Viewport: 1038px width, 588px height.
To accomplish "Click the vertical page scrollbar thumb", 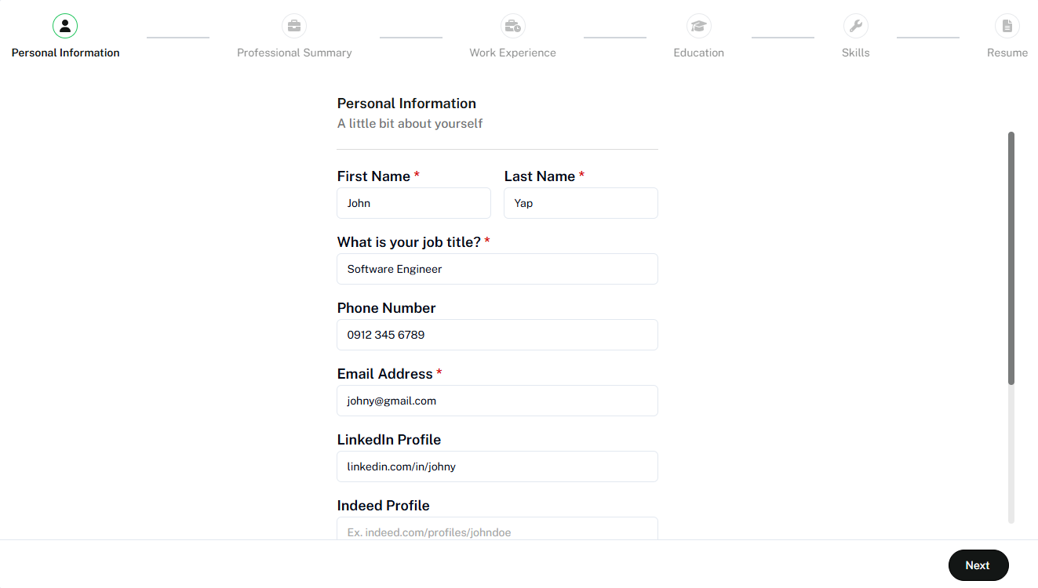I will pos(1011,259).
